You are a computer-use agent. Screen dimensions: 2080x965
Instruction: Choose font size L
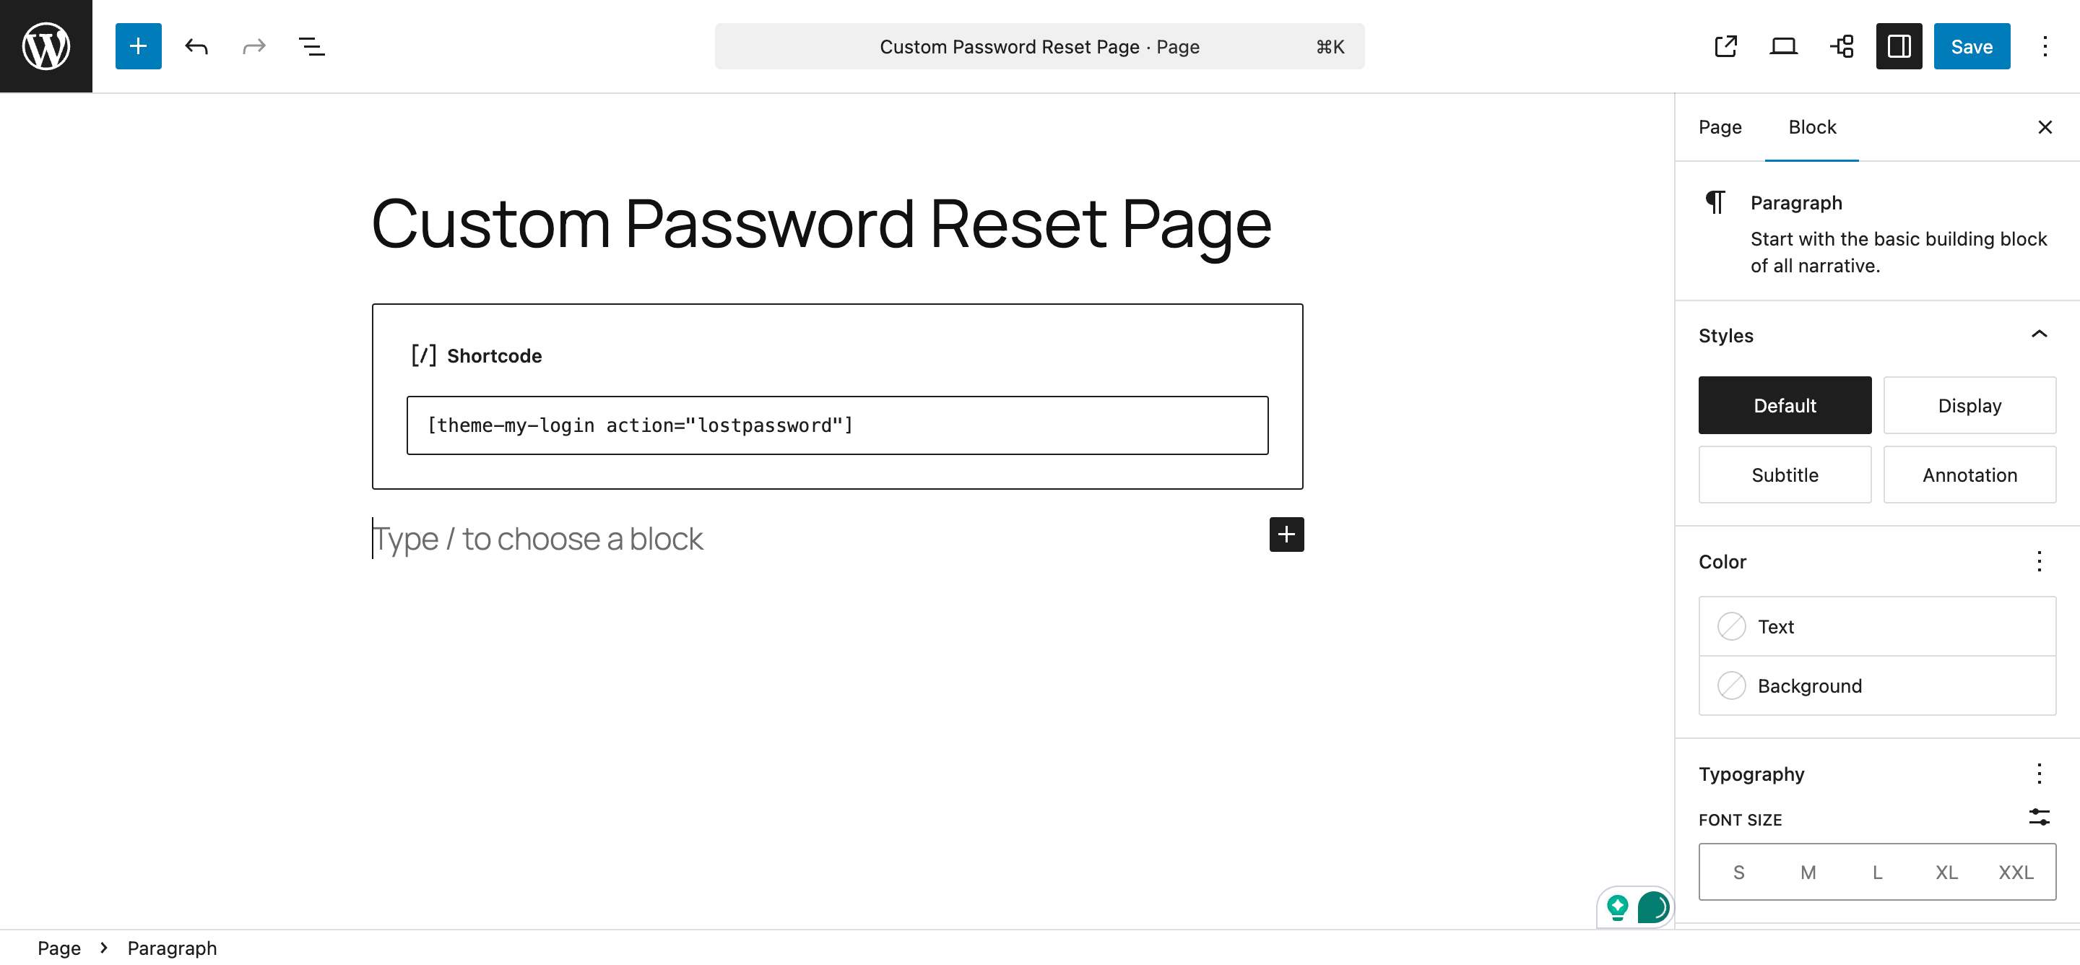(x=1876, y=872)
